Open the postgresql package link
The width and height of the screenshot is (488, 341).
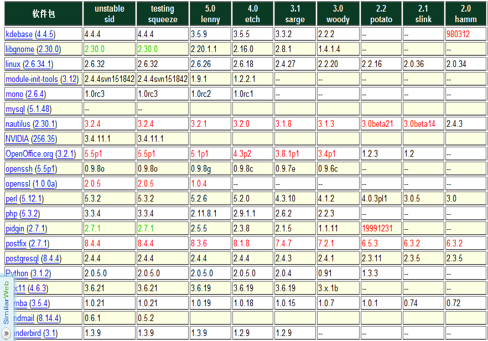(22, 259)
